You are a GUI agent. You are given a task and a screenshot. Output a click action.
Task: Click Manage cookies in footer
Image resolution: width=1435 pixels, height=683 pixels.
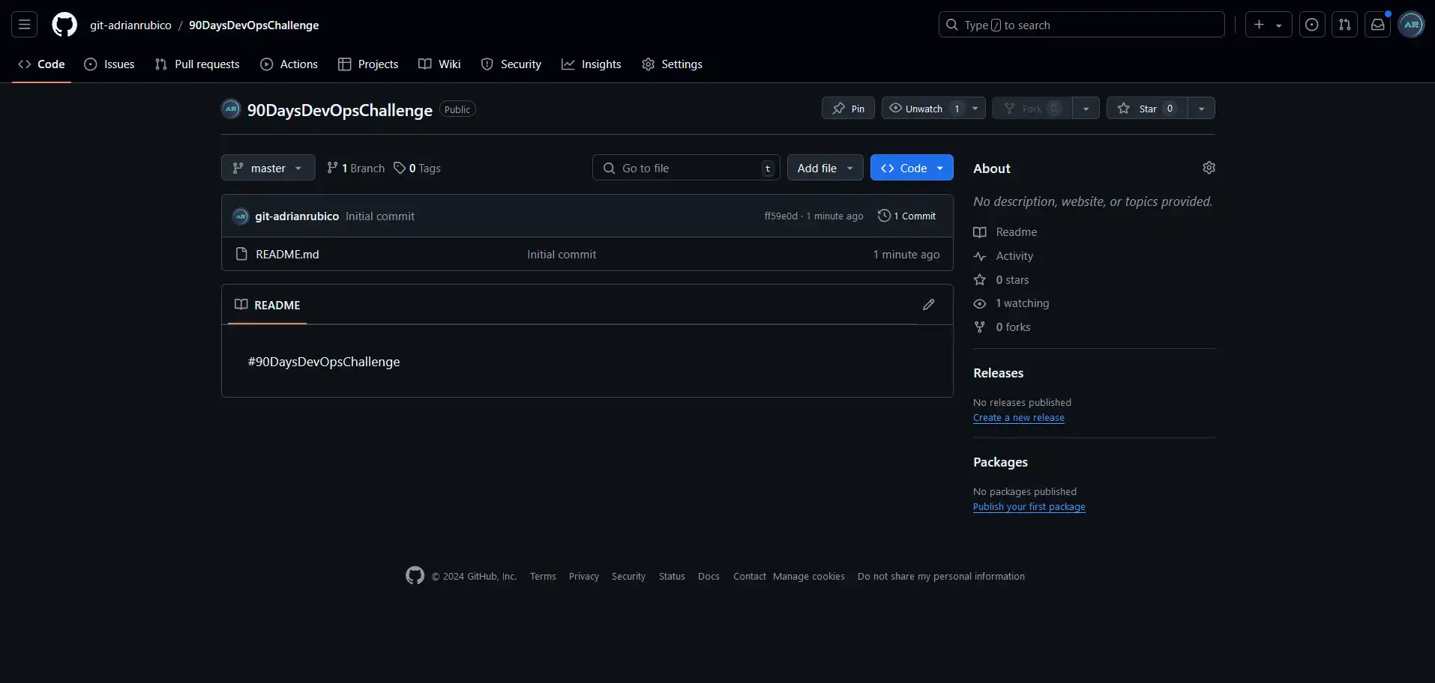pos(809,577)
